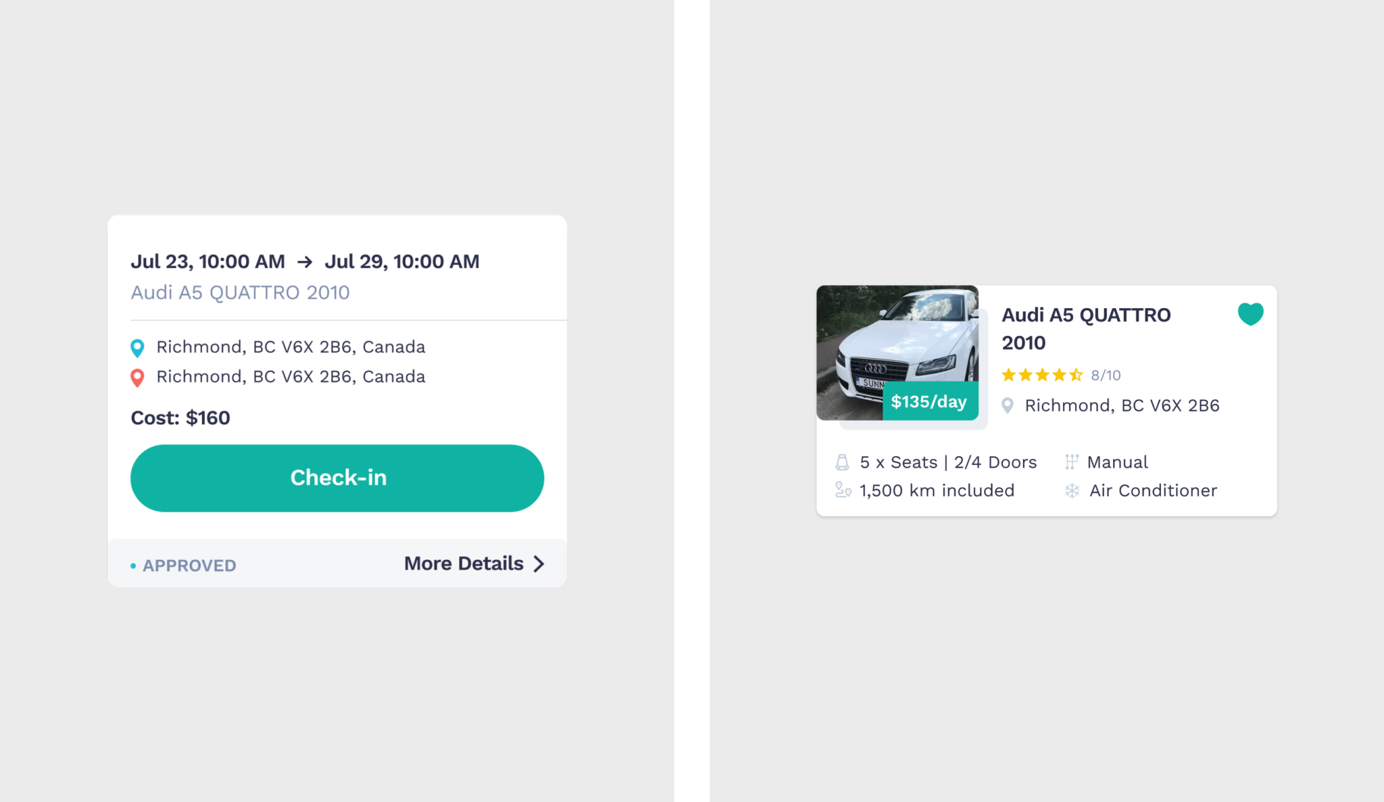Image resolution: width=1384 pixels, height=802 pixels.
Task: Click the Jul 29, 10:00 AM end date
Action: coord(402,261)
